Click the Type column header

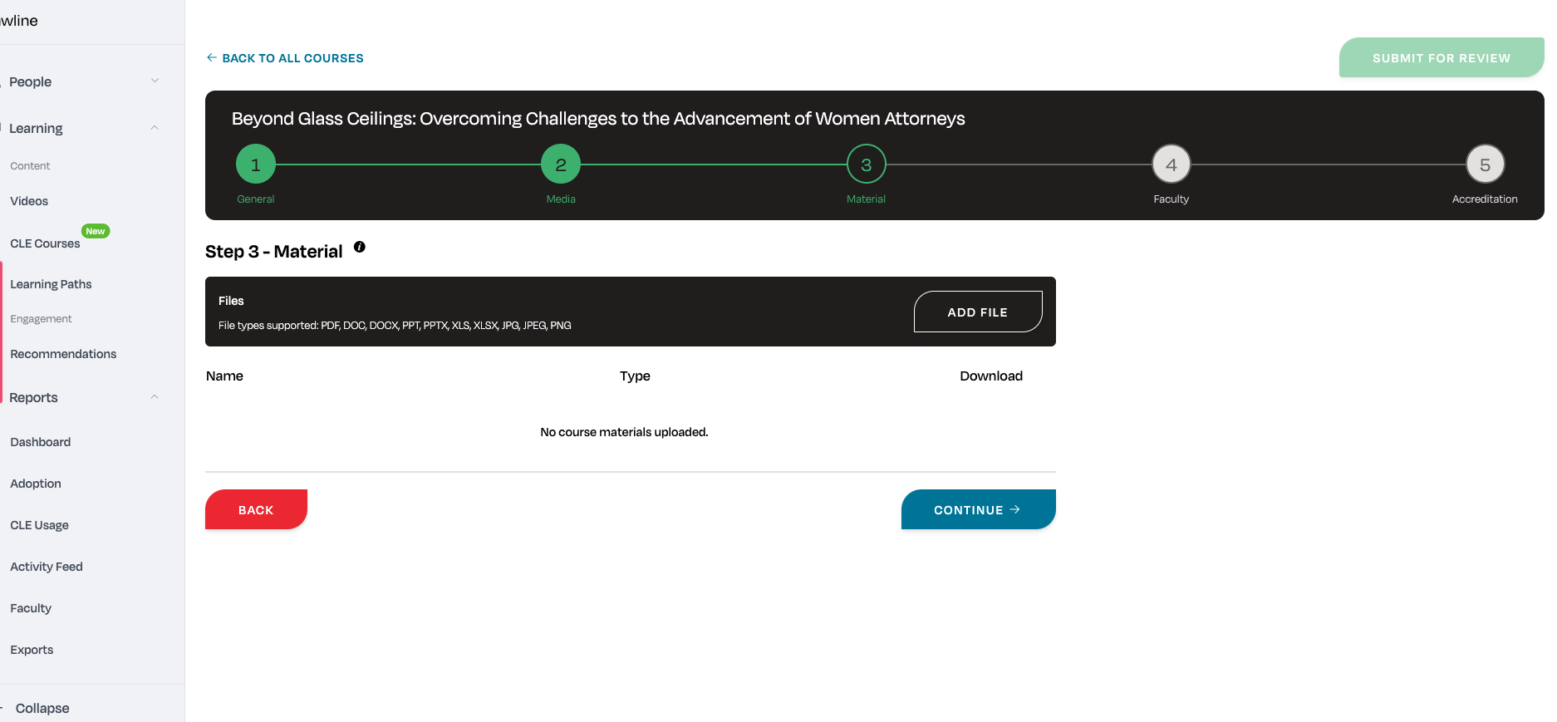click(635, 376)
